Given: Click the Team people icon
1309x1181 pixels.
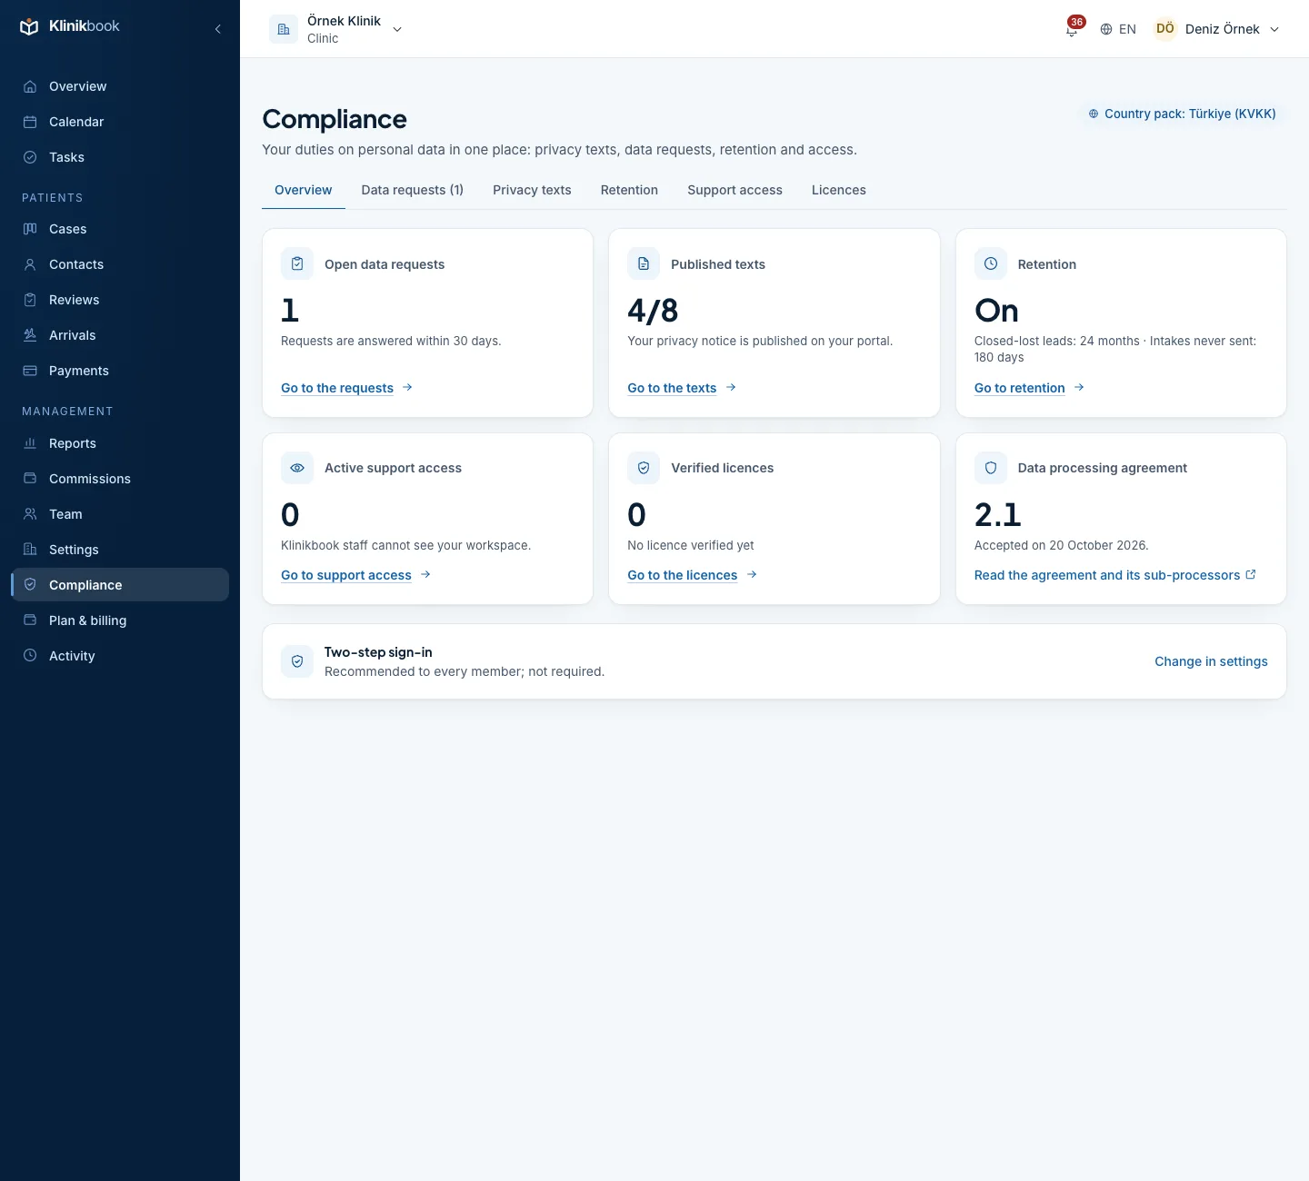Looking at the screenshot, I should [30, 514].
